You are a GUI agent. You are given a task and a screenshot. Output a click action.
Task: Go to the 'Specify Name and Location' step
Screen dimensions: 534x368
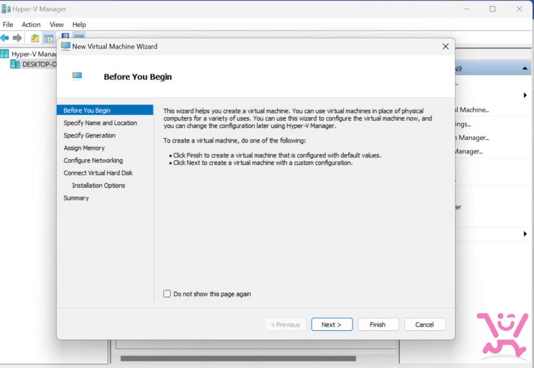click(x=100, y=123)
